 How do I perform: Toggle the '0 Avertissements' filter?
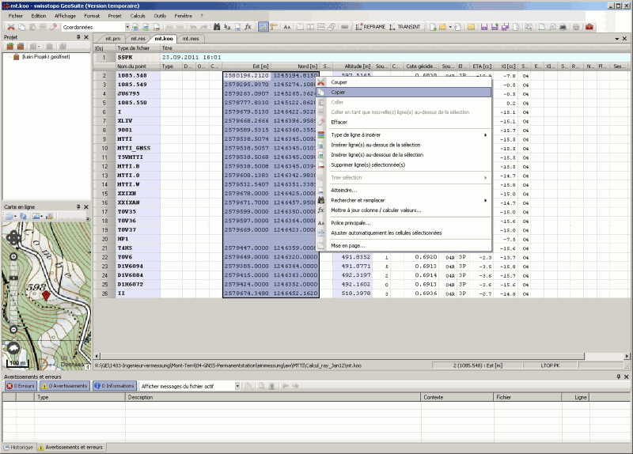pos(65,386)
